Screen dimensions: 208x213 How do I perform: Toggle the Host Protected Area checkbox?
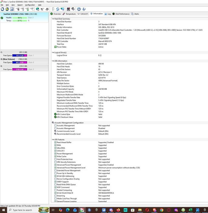(x=55, y=159)
